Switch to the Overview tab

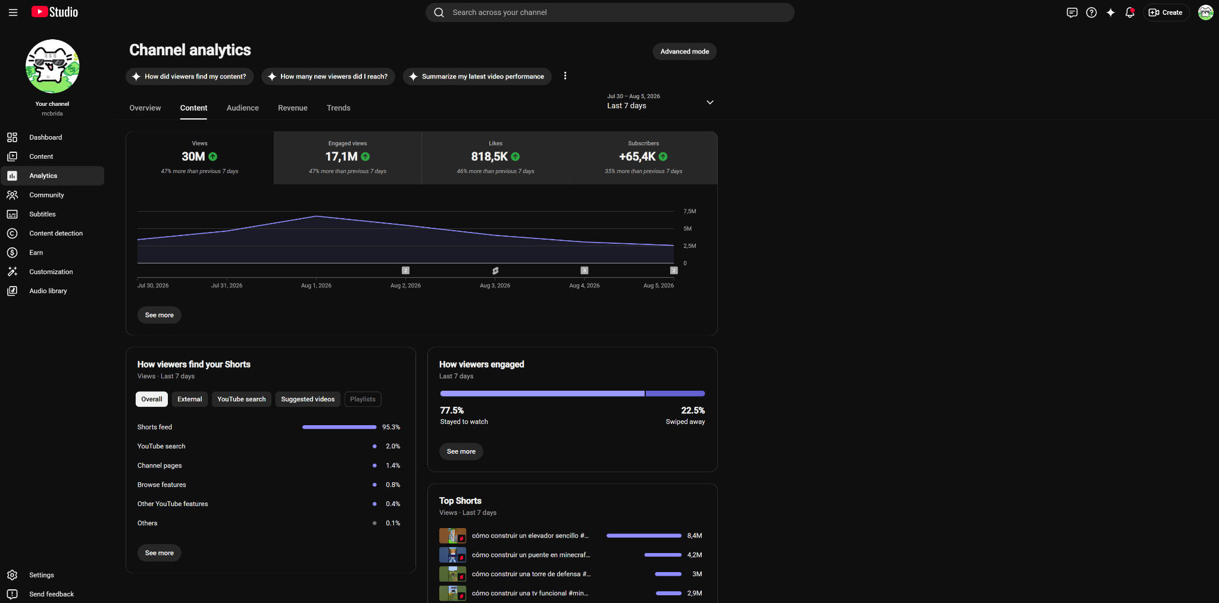tap(145, 108)
